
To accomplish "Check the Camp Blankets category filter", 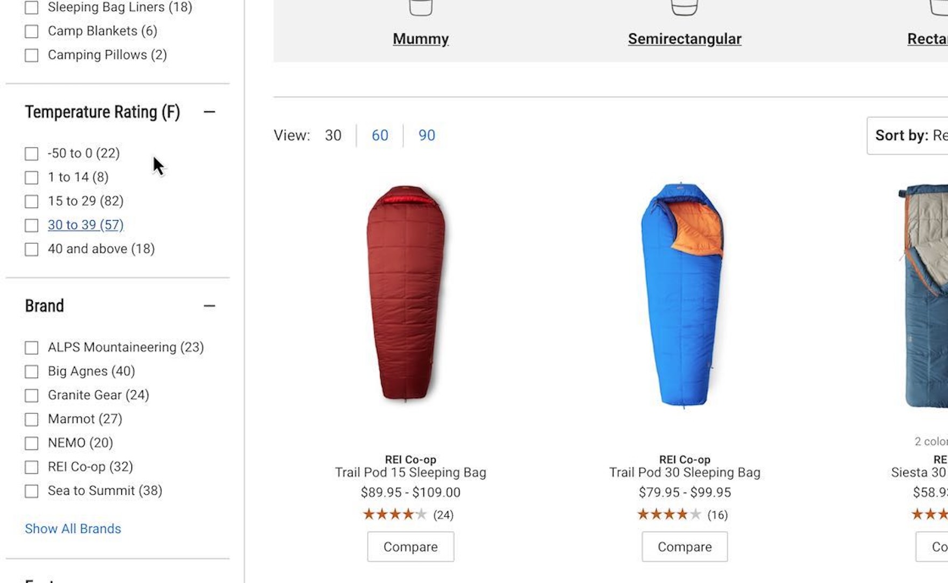I will (x=32, y=31).
